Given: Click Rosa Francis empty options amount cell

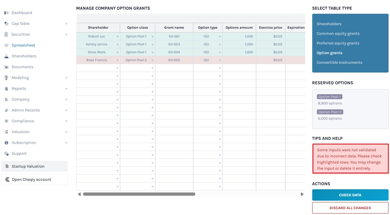Looking at the screenshot, I should coord(239,60).
